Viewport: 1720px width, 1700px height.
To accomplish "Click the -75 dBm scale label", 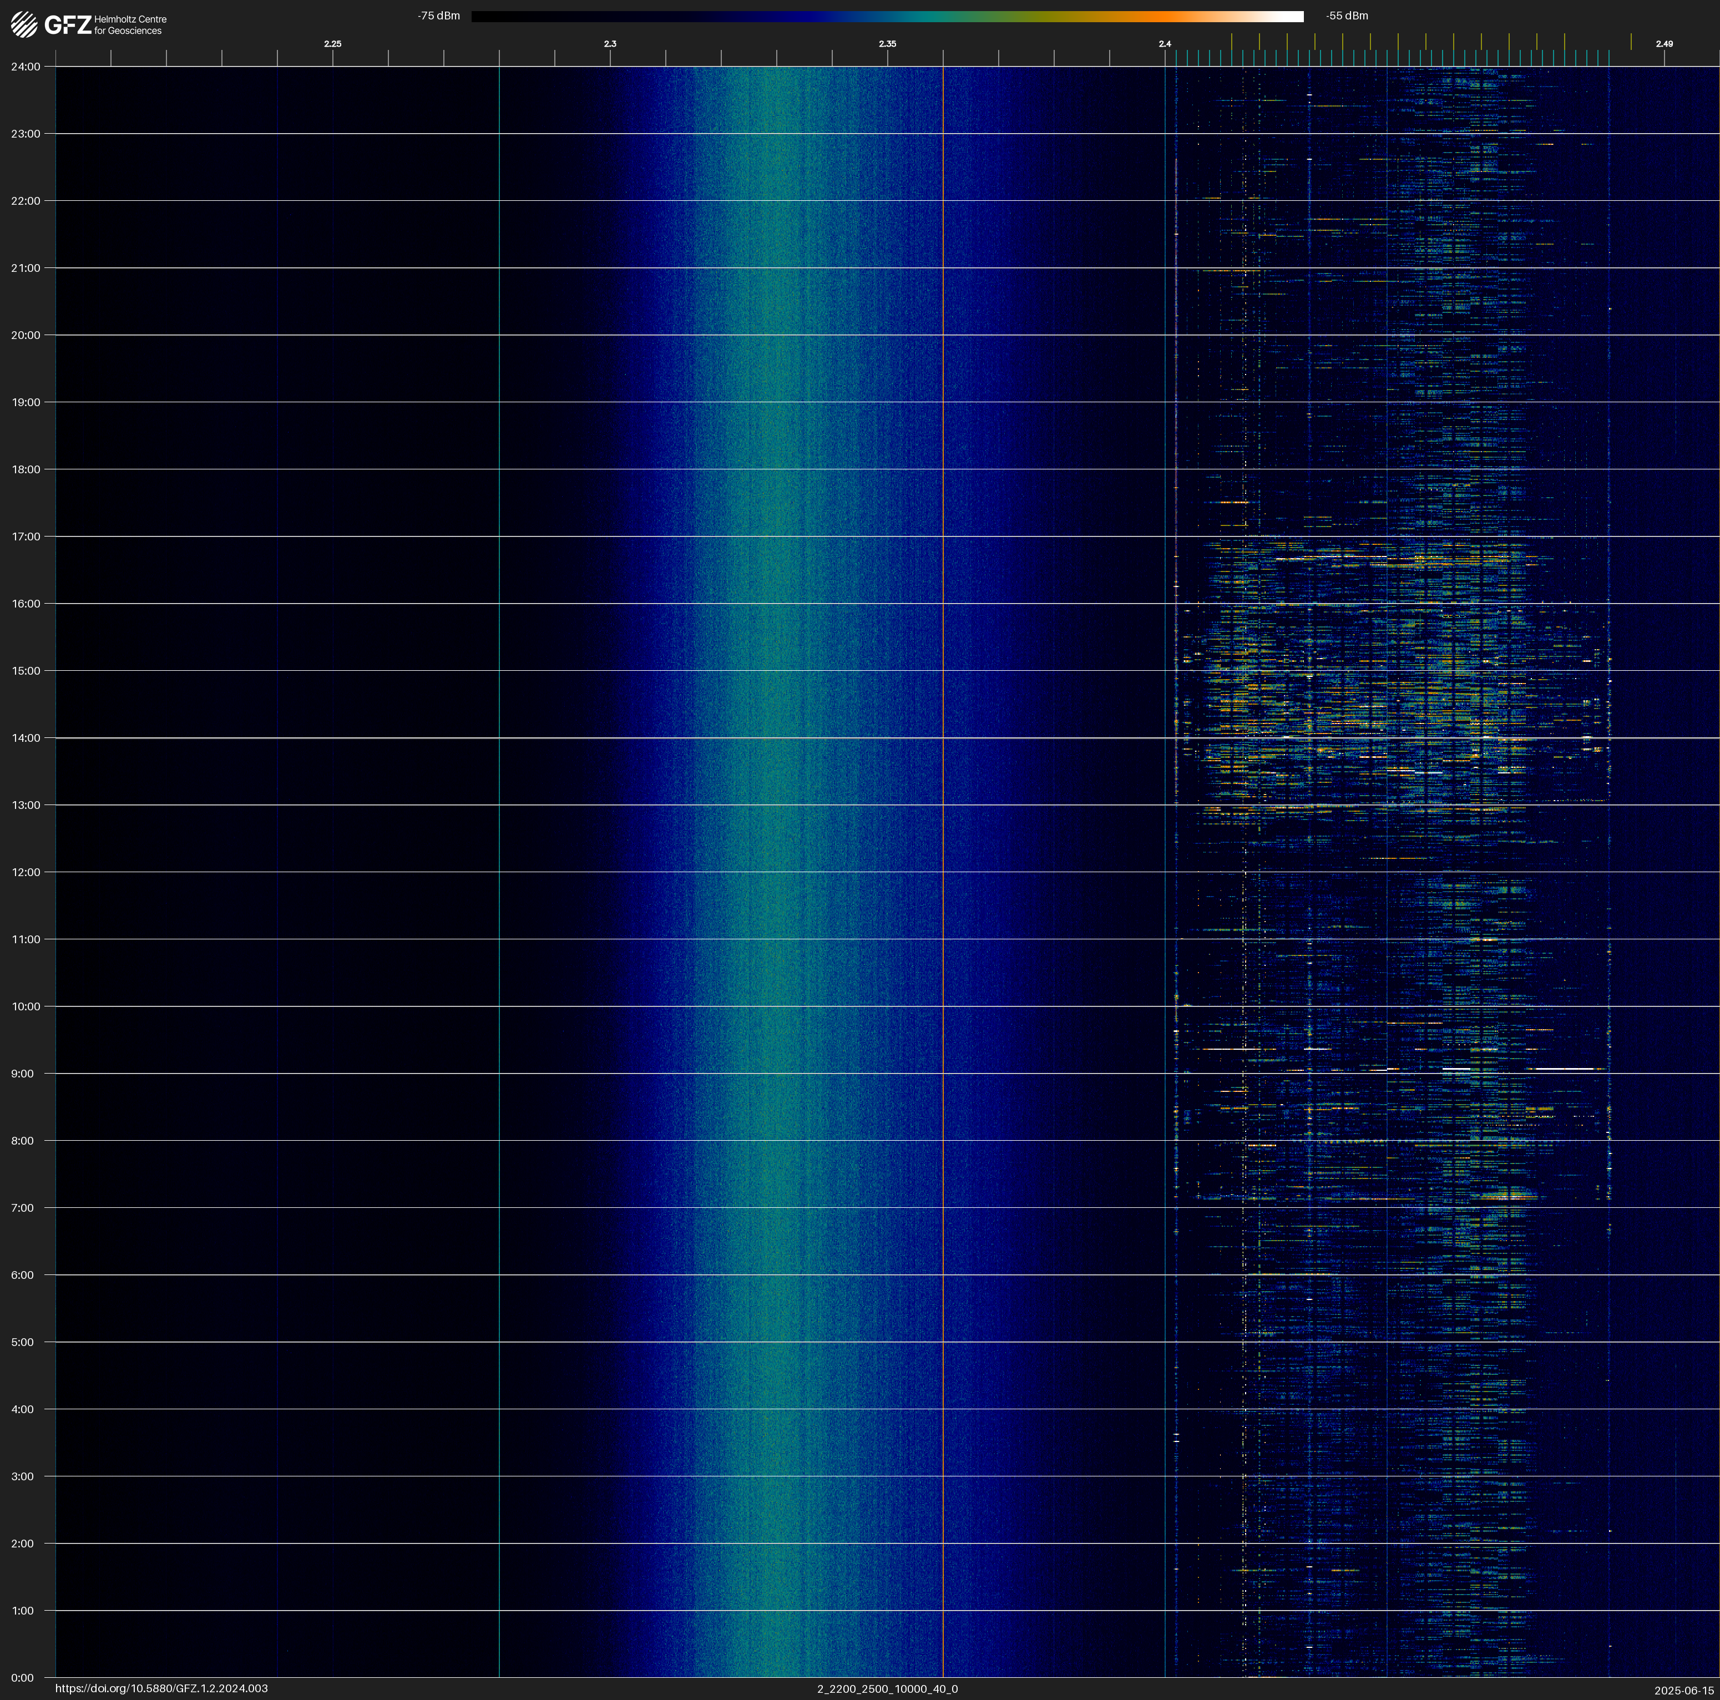I will click(438, 16).
